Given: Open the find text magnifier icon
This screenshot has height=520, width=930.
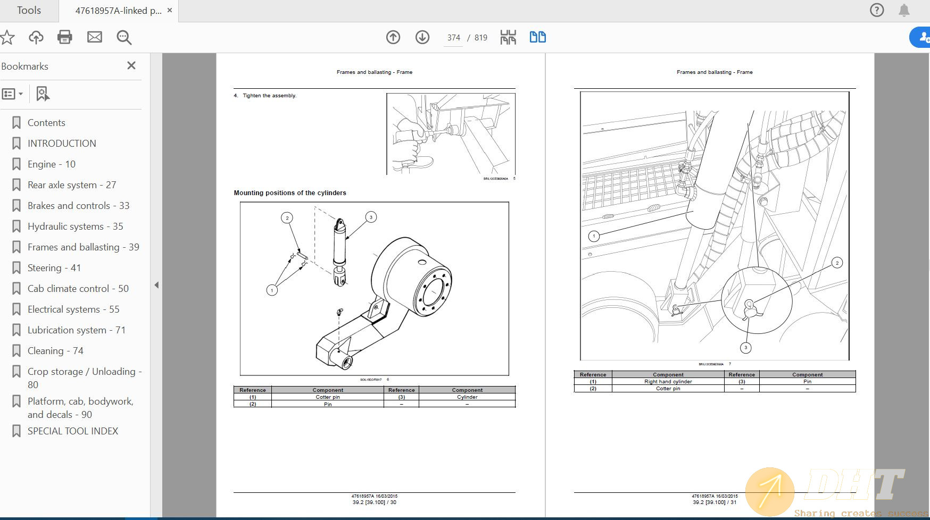Looking at the screenshot, I should tap(124, 37).
